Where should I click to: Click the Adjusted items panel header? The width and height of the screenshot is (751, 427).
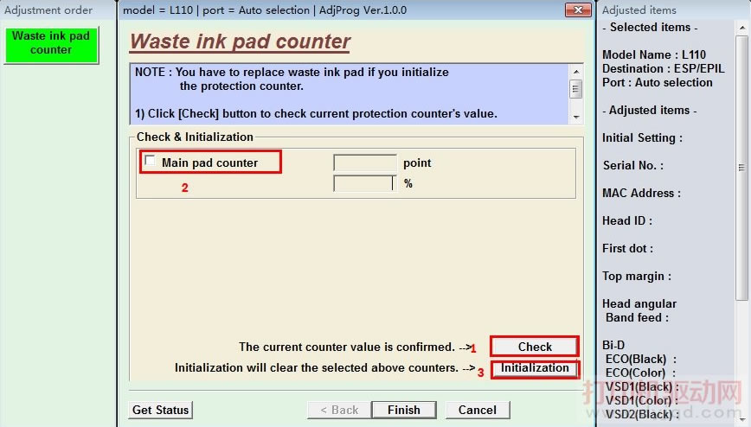[639, 10]
